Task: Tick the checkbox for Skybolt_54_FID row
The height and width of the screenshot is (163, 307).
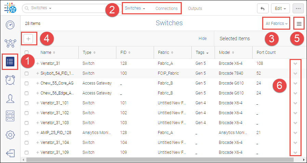Action: click(x=27, y=73)
